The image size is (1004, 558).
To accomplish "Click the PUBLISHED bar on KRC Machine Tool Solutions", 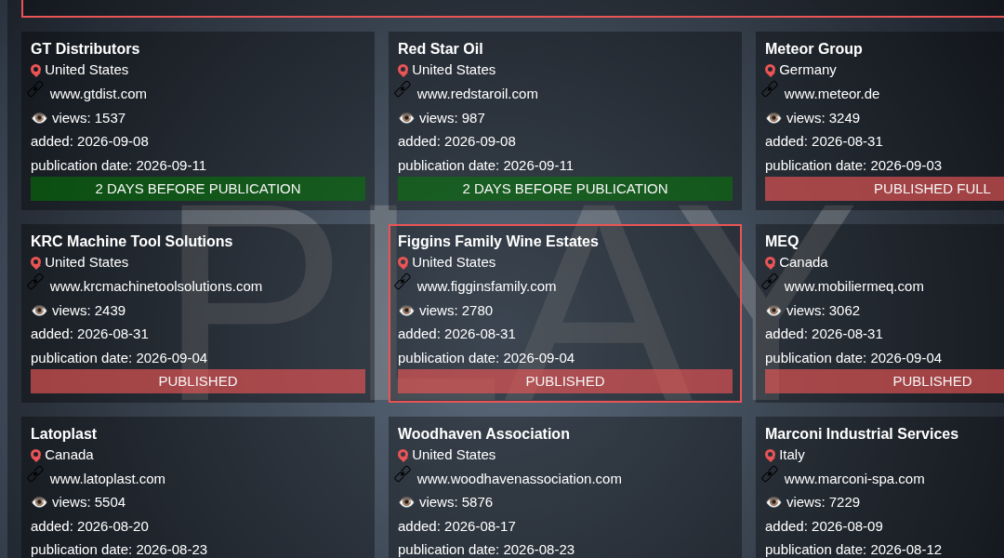I will (x=198, y=381).
